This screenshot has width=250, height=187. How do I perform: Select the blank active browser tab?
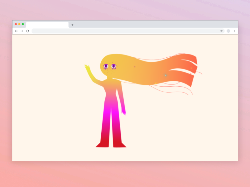click(47, 25)
